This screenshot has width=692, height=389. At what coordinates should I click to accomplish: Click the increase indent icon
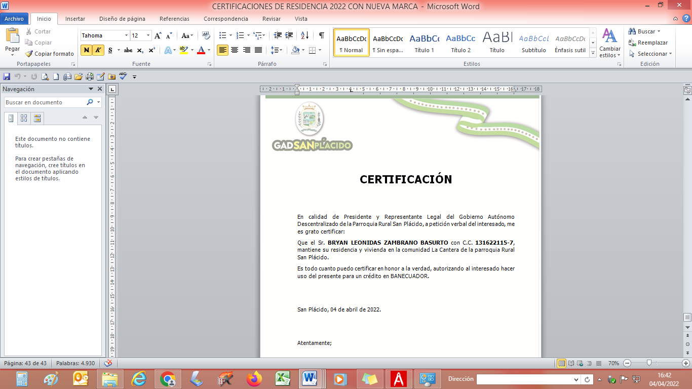(x=289, y=35)
